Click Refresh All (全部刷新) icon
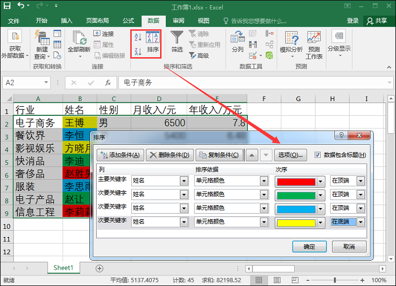This screenshot has height=286, width=396. (x=79, y=42)
